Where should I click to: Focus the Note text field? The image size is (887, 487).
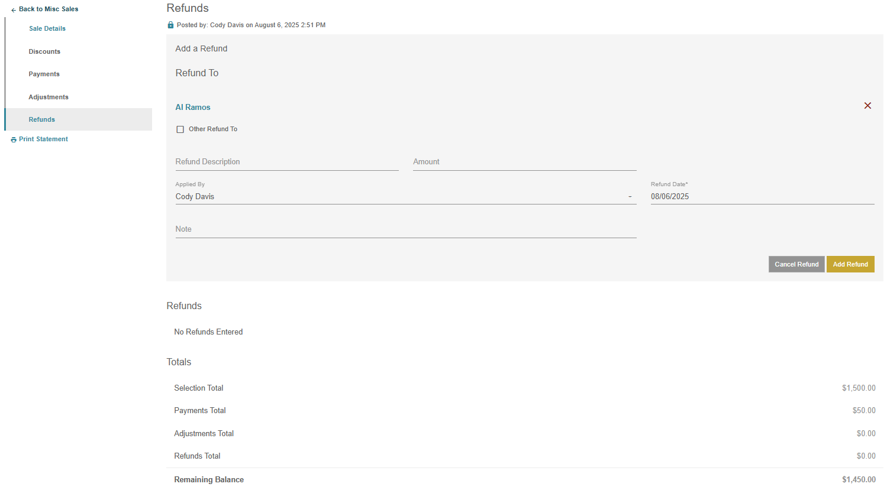(x=405, y=229)
